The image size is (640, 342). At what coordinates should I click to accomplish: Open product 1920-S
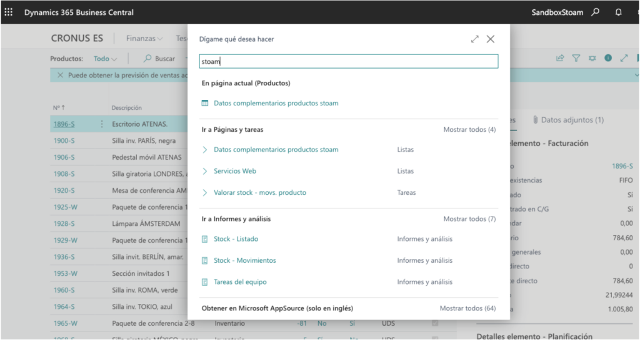(64, 191)
